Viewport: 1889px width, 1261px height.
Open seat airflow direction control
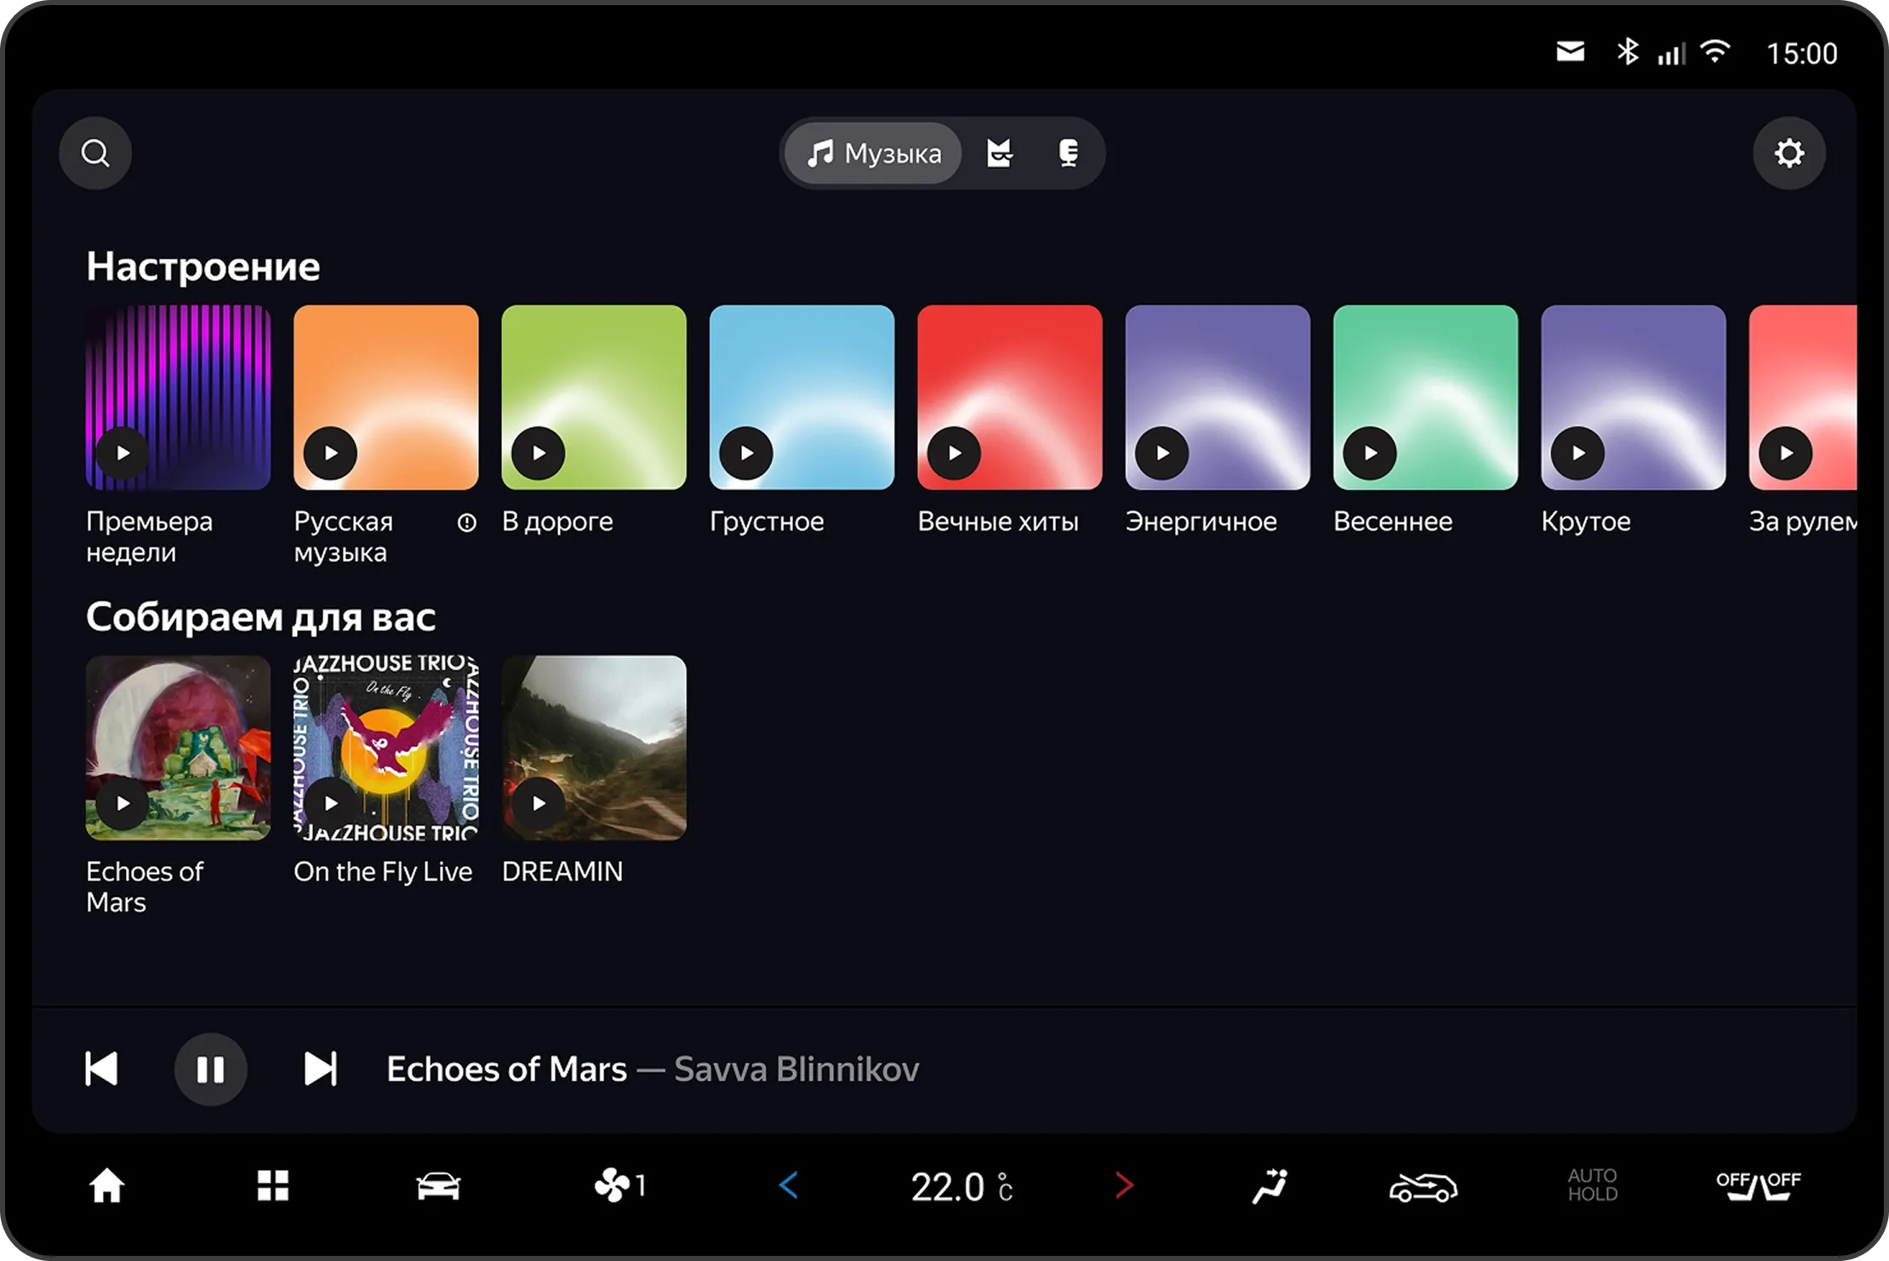(x=1270, y=1185)
